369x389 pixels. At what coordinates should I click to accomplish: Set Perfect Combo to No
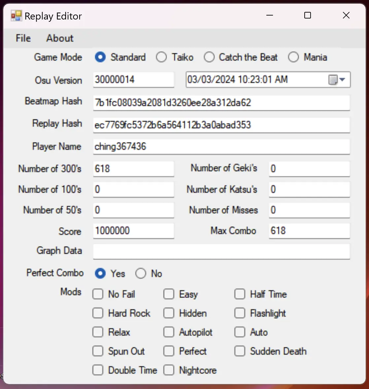point(141,273)
